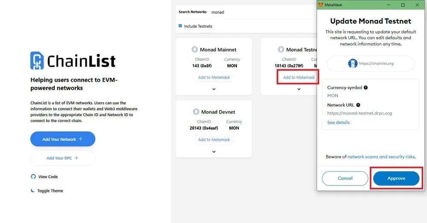Minimize the MetaMask window
The height and width of the screenshot is (223, 427).
389,5
